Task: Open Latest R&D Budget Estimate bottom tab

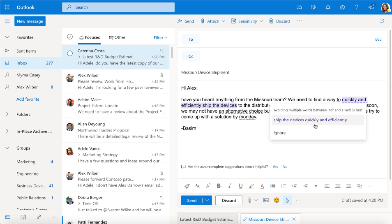Action: [x=206, y=219]
